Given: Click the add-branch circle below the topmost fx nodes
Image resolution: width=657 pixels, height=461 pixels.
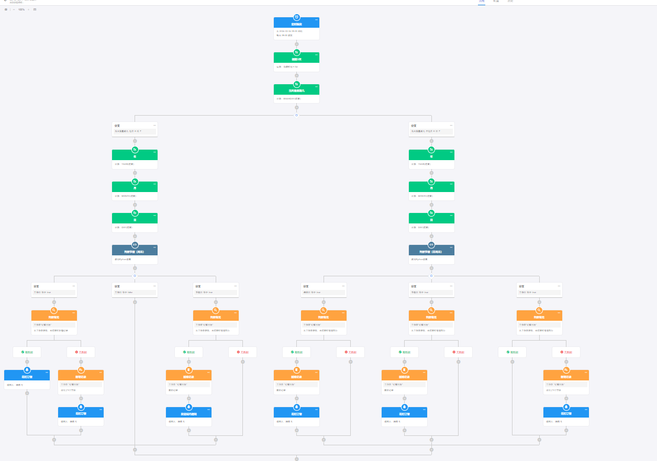Looking at the screenshot, I should tap(296, 115).
